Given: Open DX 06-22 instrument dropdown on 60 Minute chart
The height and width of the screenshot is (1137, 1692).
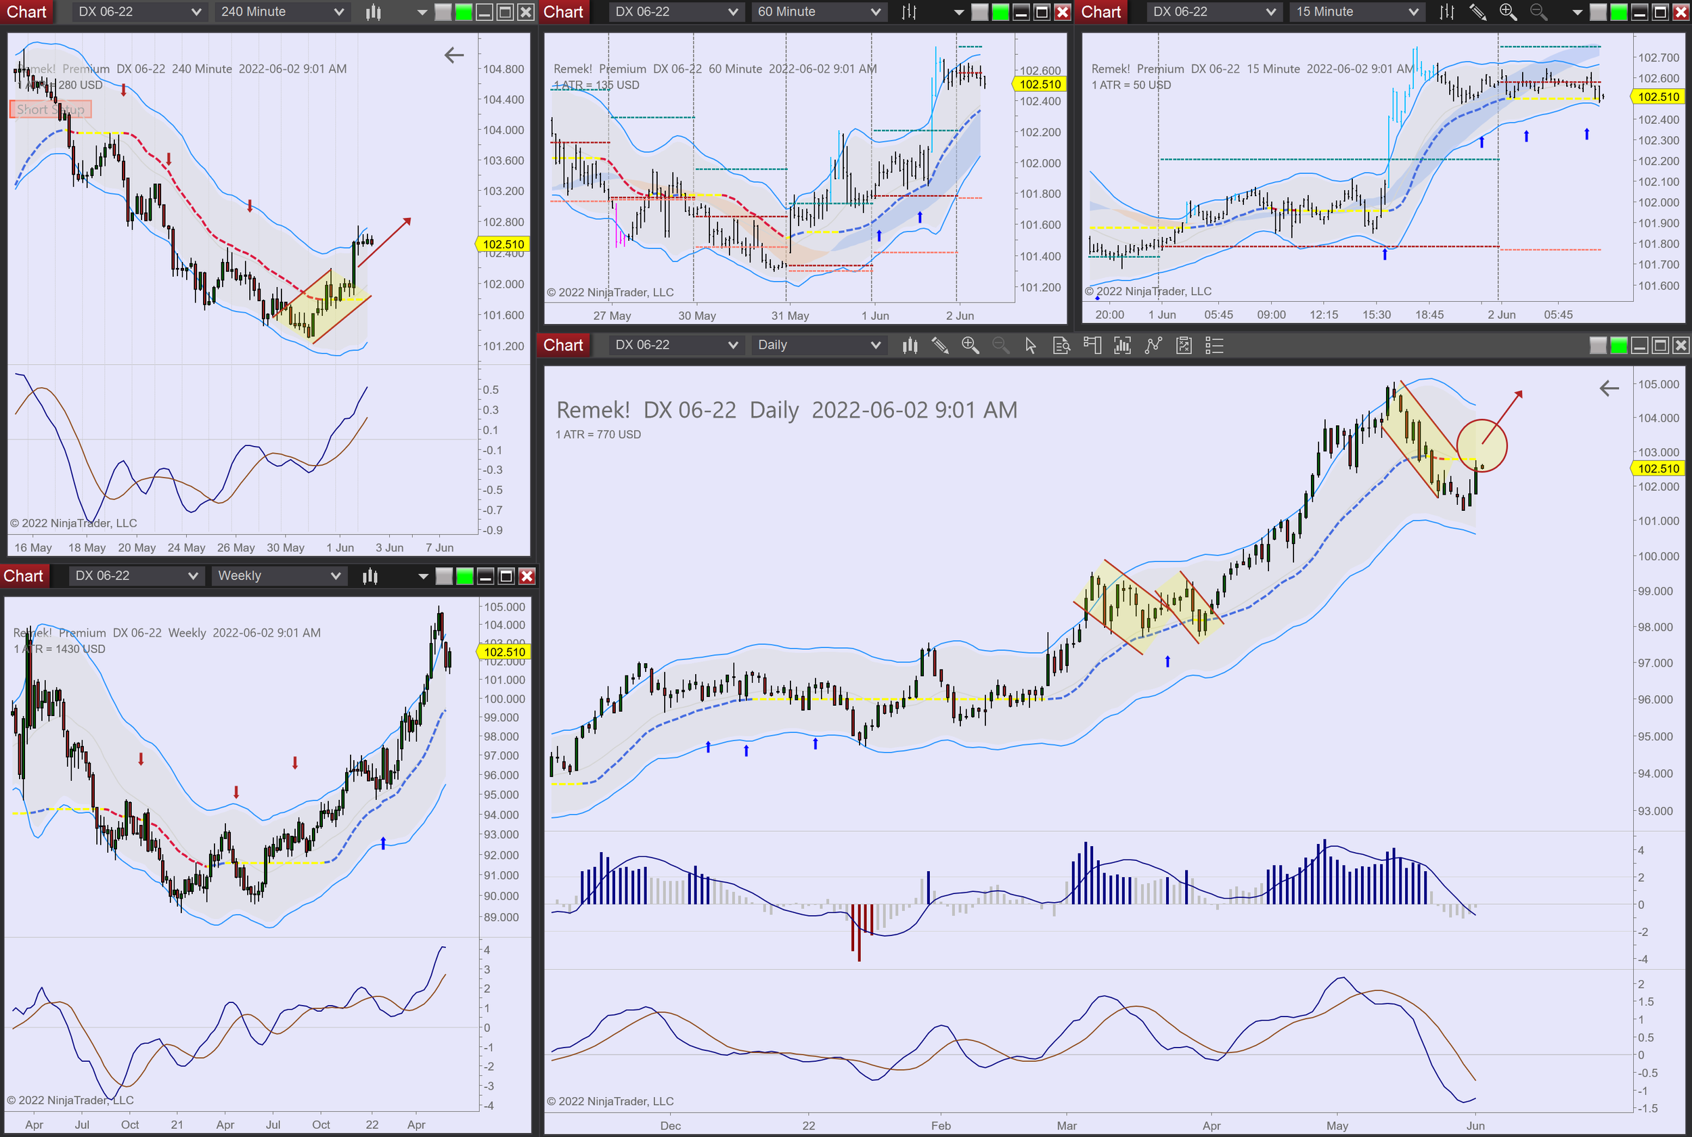Looking at the screenshot, I should pyautogui.click(x=675, y=12).
